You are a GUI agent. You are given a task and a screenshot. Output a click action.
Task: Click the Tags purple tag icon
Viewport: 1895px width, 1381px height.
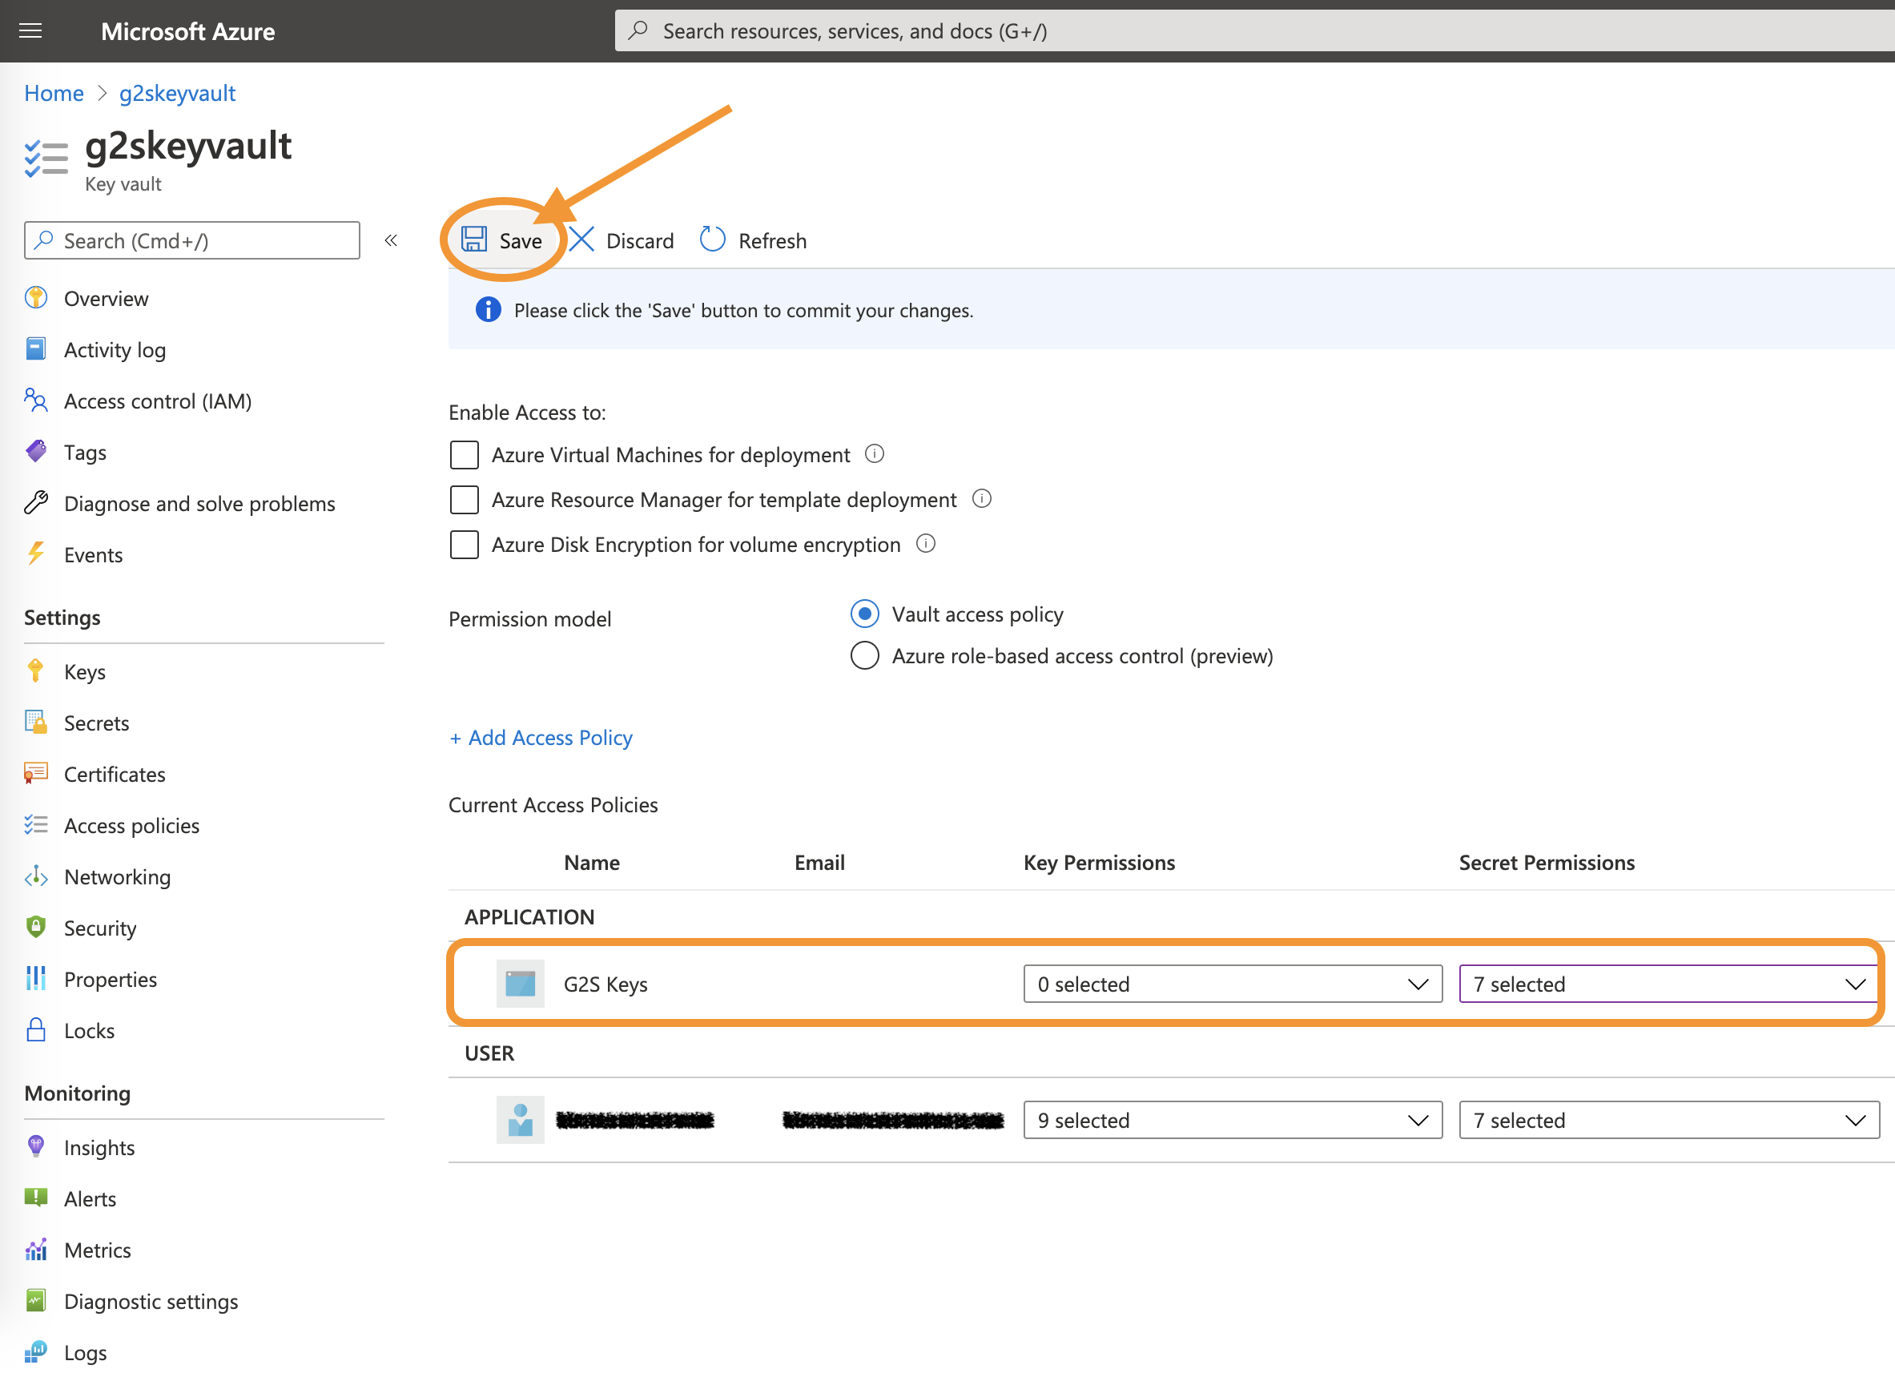(x=36, y=452)
